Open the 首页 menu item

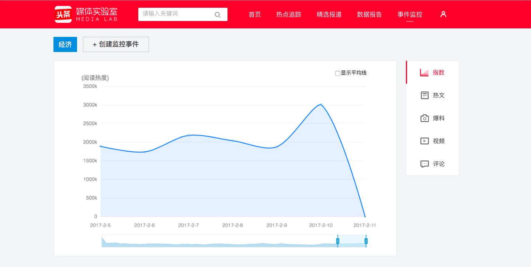[x=254, y=14]
